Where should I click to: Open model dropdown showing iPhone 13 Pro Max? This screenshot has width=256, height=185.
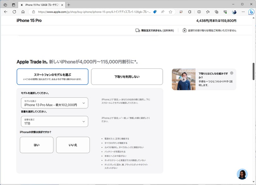[x=55, y=103]
